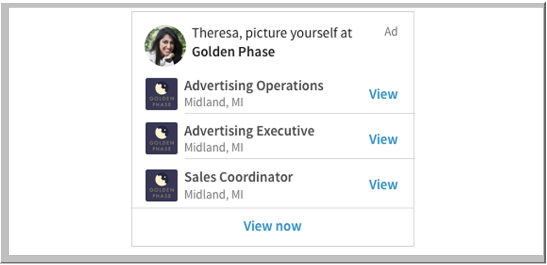Screen dimensions: 547x265
Task: Open the Advertising Executive job title
Action: tap(249, 131)
